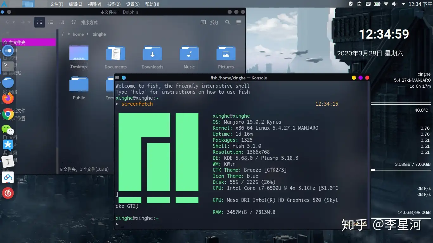Click the root slash in Dolphin breadcrumb

(63, 34)
